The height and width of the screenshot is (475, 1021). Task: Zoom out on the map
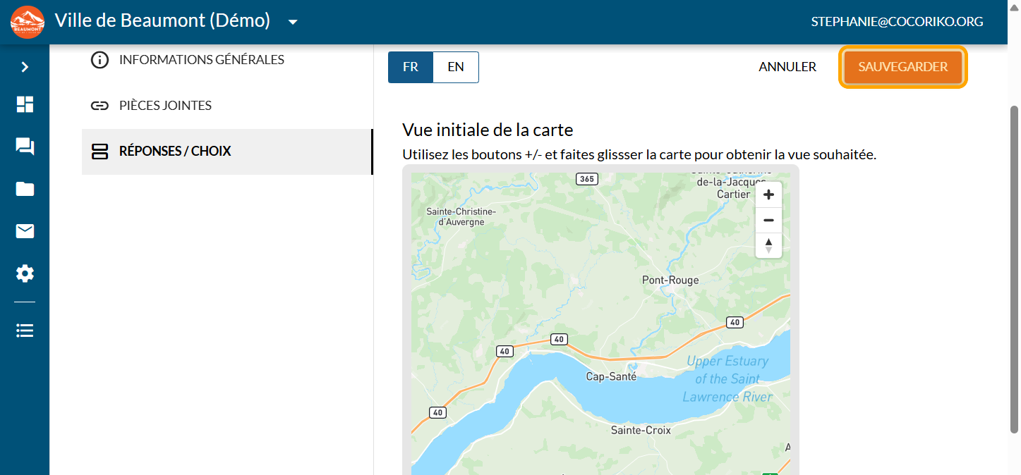tap(768, 221)
